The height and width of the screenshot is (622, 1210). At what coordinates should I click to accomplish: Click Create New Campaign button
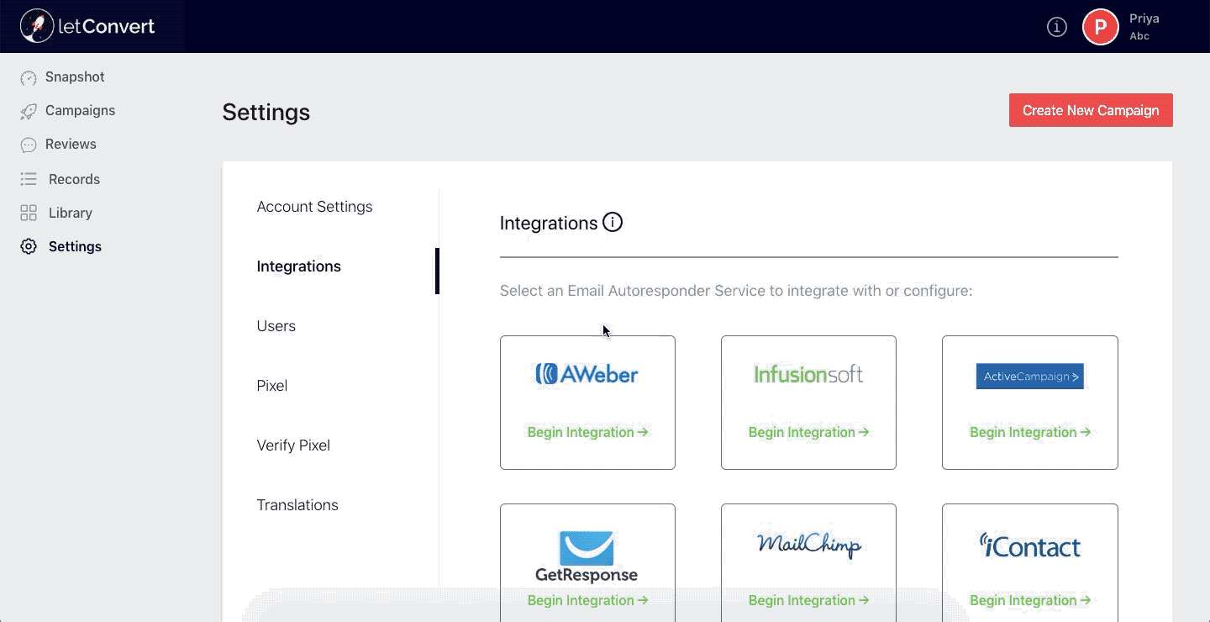[x=1091, y=110]
